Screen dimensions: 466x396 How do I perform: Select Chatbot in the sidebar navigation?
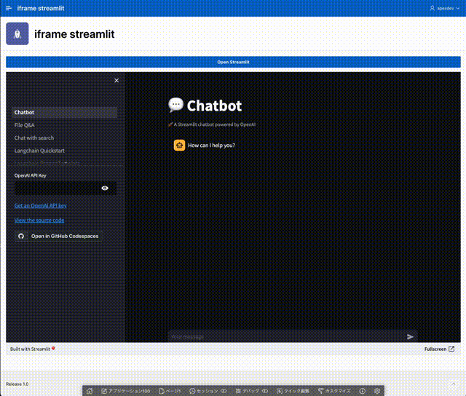[x=64, y=112]
